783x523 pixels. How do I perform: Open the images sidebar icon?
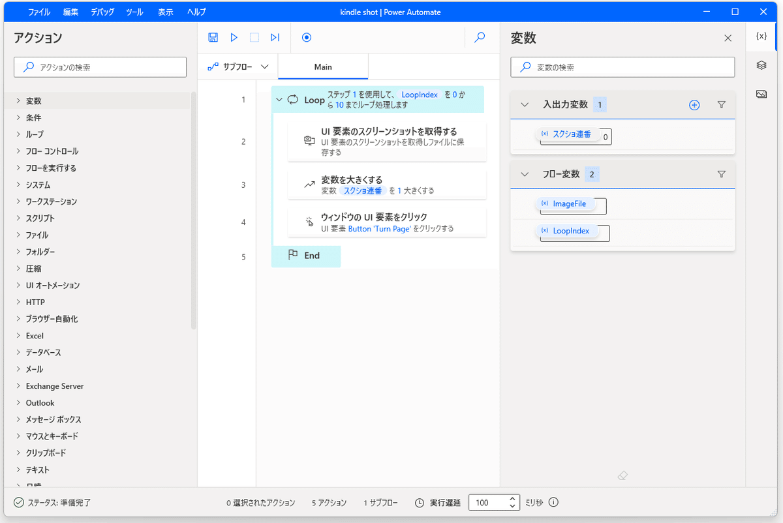coord(761,94)
